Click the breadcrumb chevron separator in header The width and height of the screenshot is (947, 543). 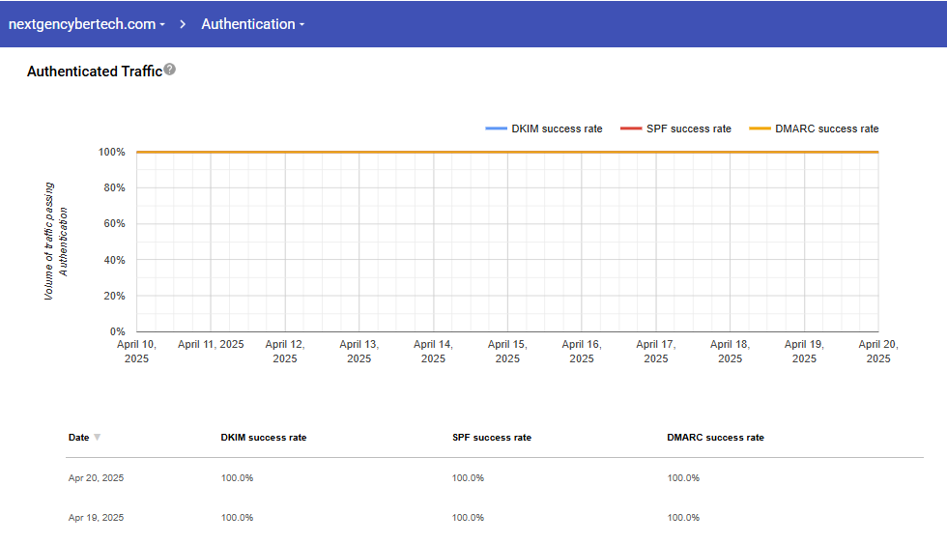(x=183, y=24)
